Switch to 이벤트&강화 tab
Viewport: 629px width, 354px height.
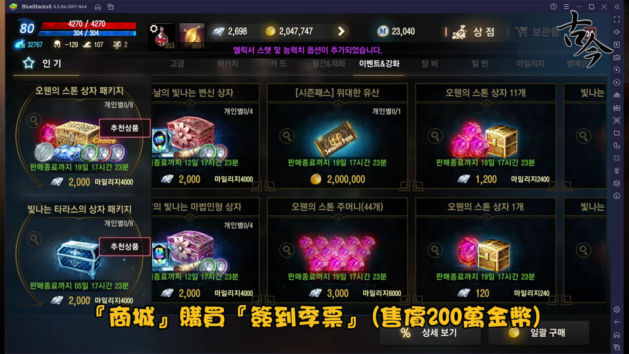379,63
